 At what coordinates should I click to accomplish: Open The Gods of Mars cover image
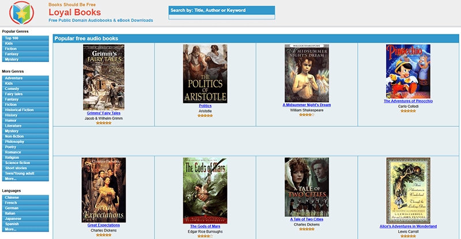pos(205,191)
